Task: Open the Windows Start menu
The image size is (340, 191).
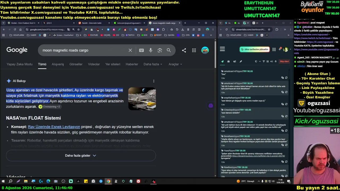Action: point(3,181)
